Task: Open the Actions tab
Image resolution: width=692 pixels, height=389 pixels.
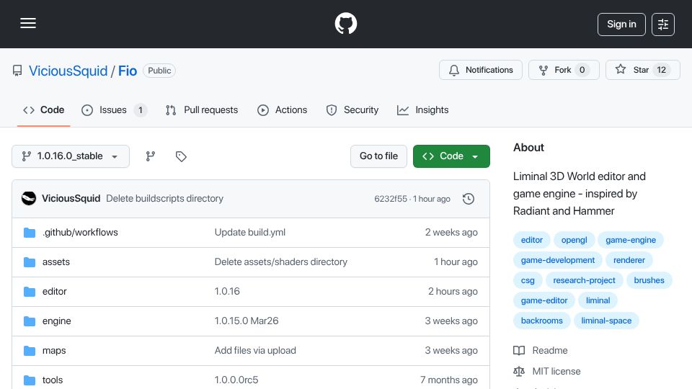Action: 282,109
